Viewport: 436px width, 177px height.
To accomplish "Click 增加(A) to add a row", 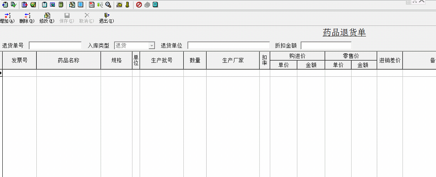I will pyautogui.click(x=7, y=18).
